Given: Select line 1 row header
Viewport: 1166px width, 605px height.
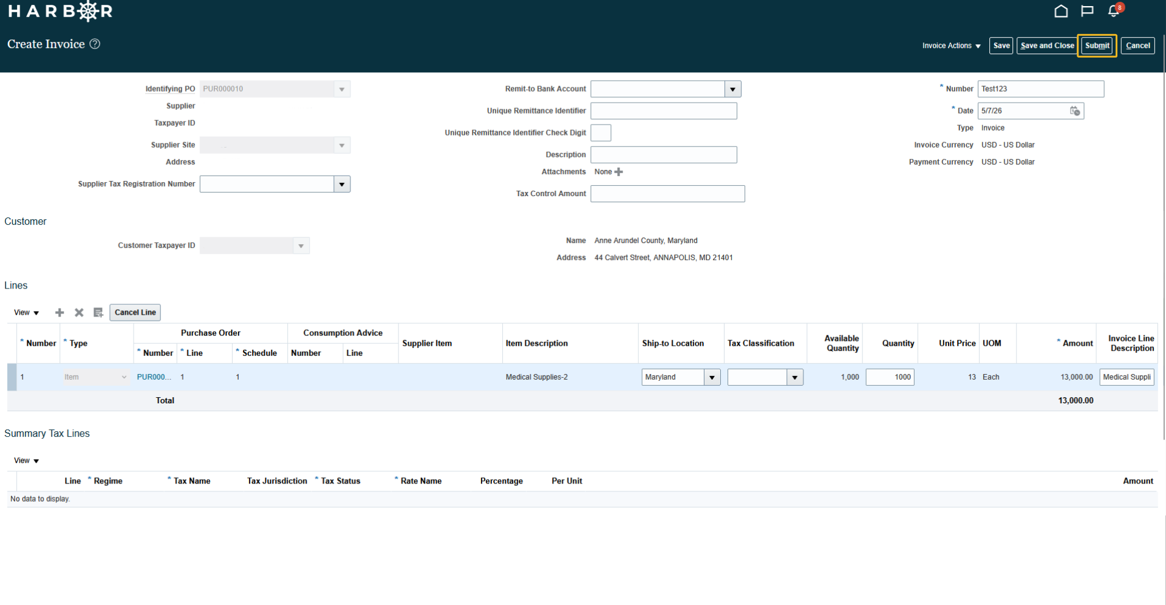Looking at the screenshot, I should coord(12,377).
